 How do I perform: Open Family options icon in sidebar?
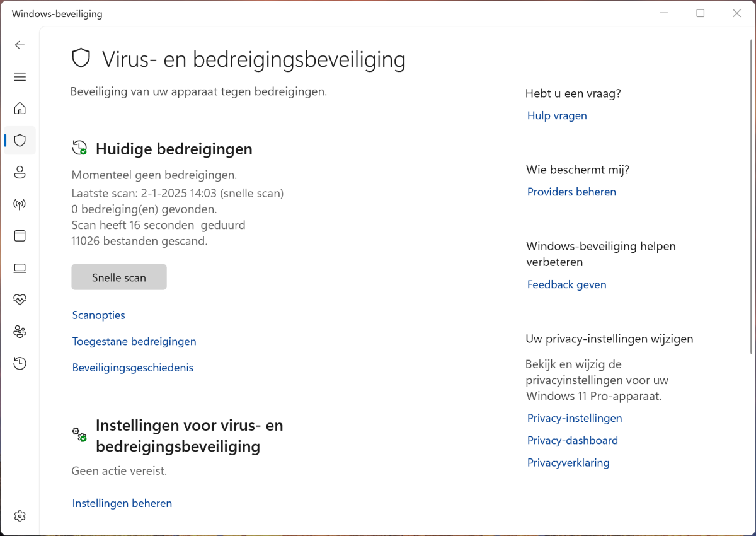pyautogui.click(x=20, y=332)
